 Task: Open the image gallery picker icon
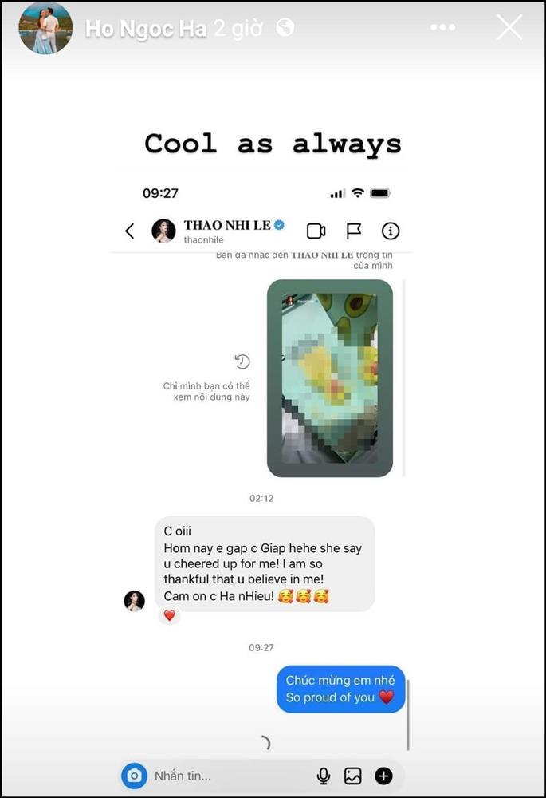click(x=353, y=776)
